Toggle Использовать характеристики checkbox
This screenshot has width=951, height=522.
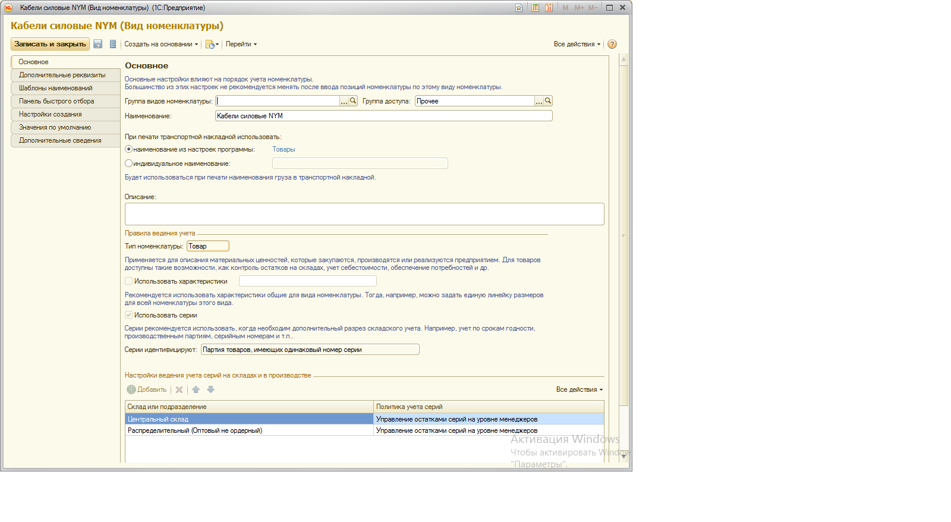tap(128, 281)
